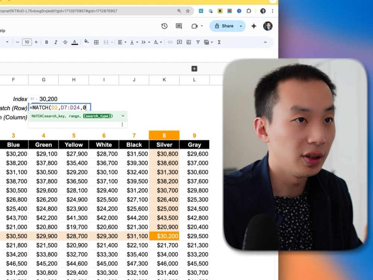The width and height of the screenshot is (373, 280).
Task: Click the MATCH formula input cell
Action: point(59,108)
